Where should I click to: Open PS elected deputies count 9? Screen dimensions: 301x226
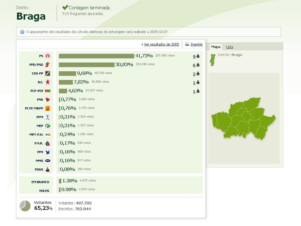tap(194, 56)
